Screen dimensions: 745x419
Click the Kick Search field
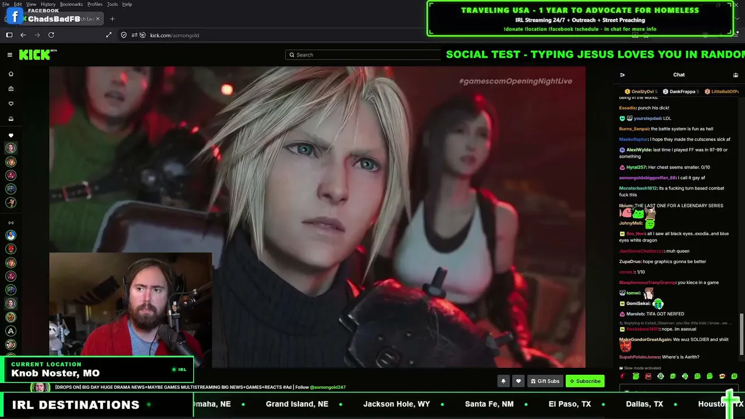(x=364, y=55)
